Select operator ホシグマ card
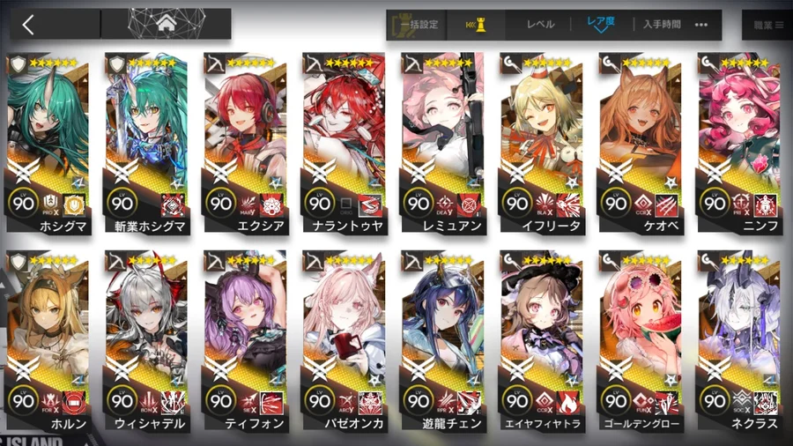The height and width of the screenshot is (446, 793). (x=48, y=145)
